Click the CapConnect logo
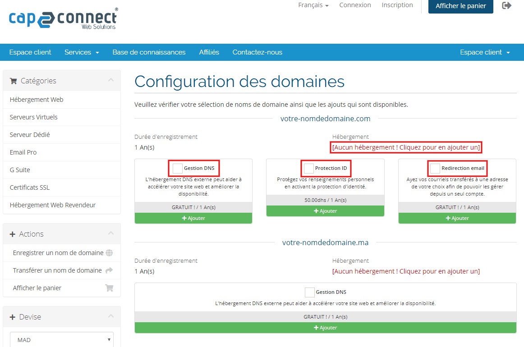 64,18
